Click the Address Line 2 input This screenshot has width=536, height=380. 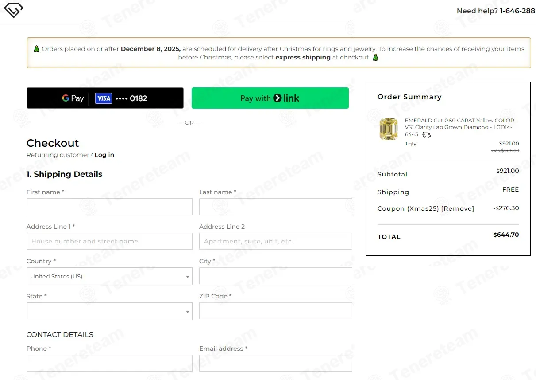point(275,241)
